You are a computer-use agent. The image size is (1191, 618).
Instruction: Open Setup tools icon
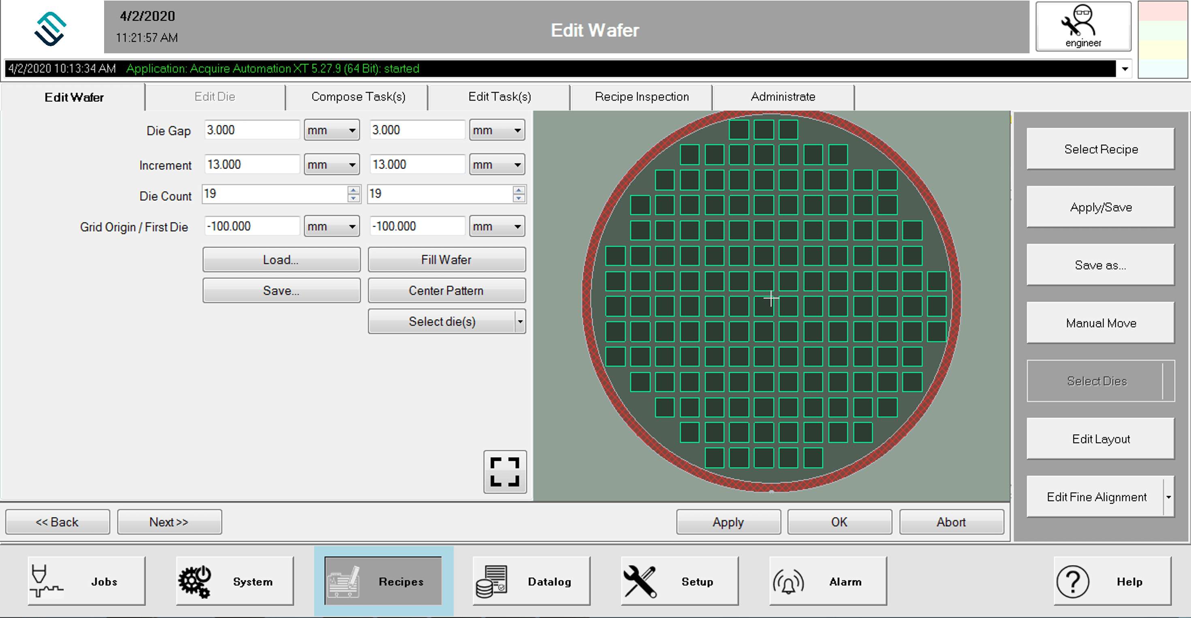(x=640, y=581)
